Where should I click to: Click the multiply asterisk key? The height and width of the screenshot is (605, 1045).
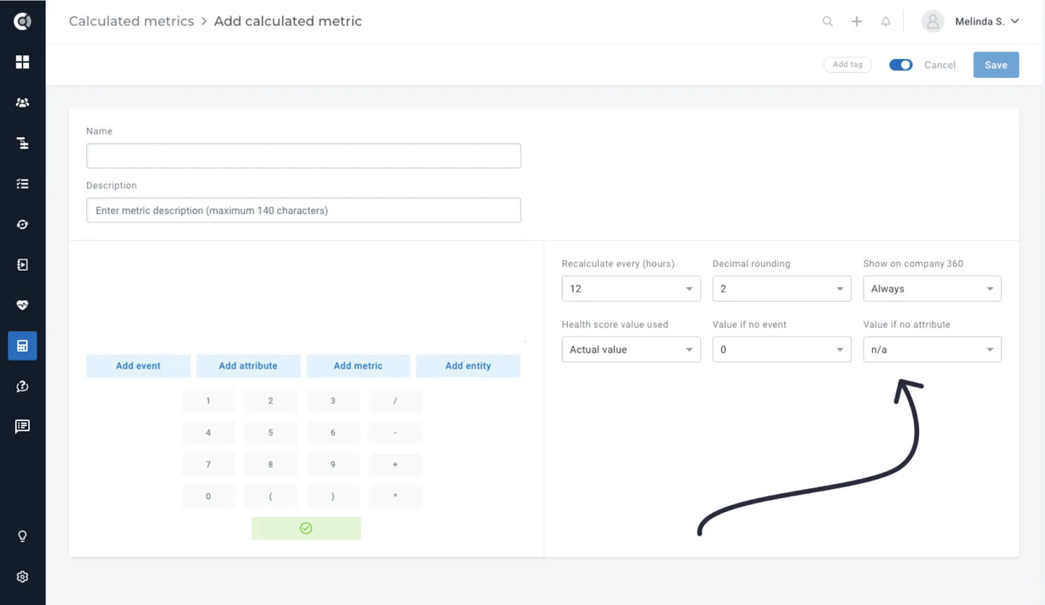click(x=395, y=496)
